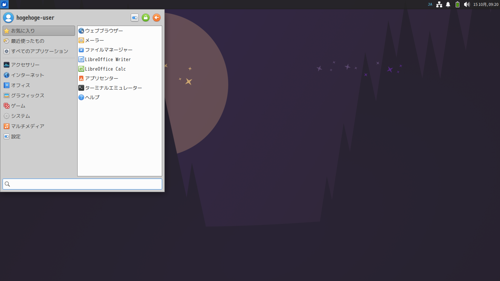Image resolution: width=500 pixels, height=281 pixels.
Task: Click the user avatar icon
Action: pos(8,17)
